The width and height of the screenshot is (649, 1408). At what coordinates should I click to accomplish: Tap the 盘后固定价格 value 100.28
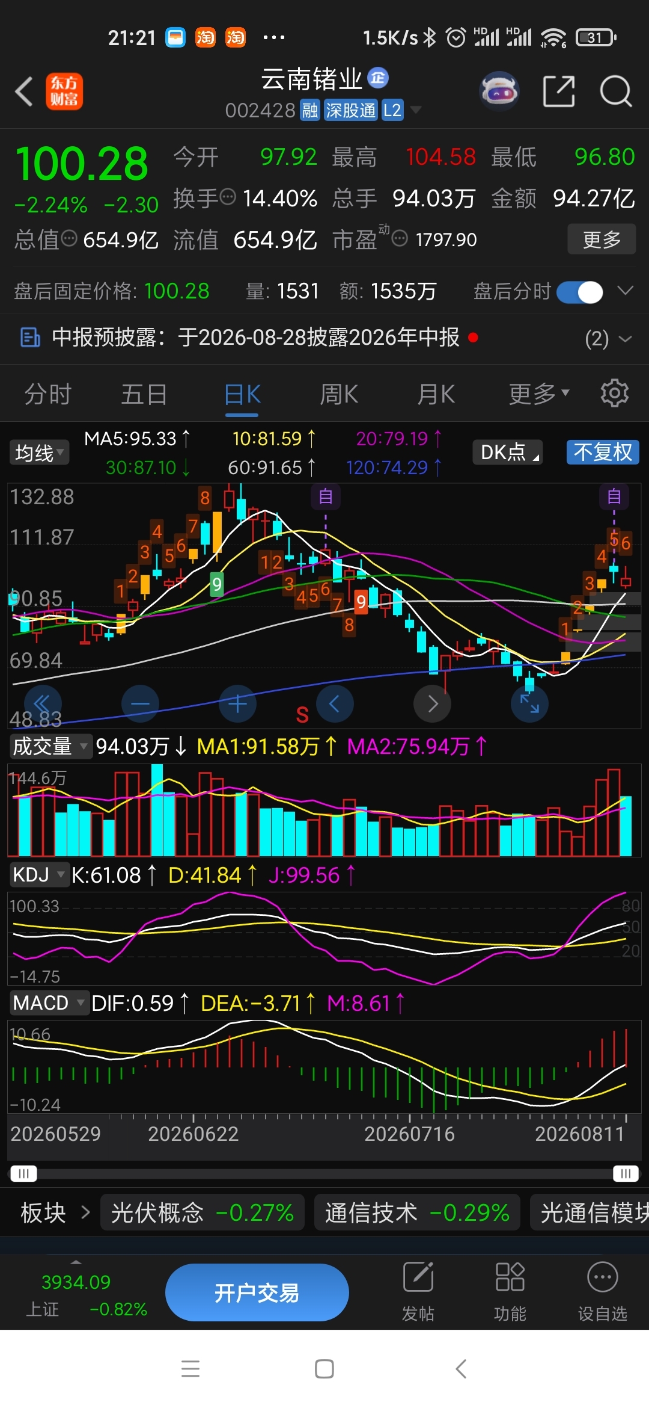(x=177, y=291)
